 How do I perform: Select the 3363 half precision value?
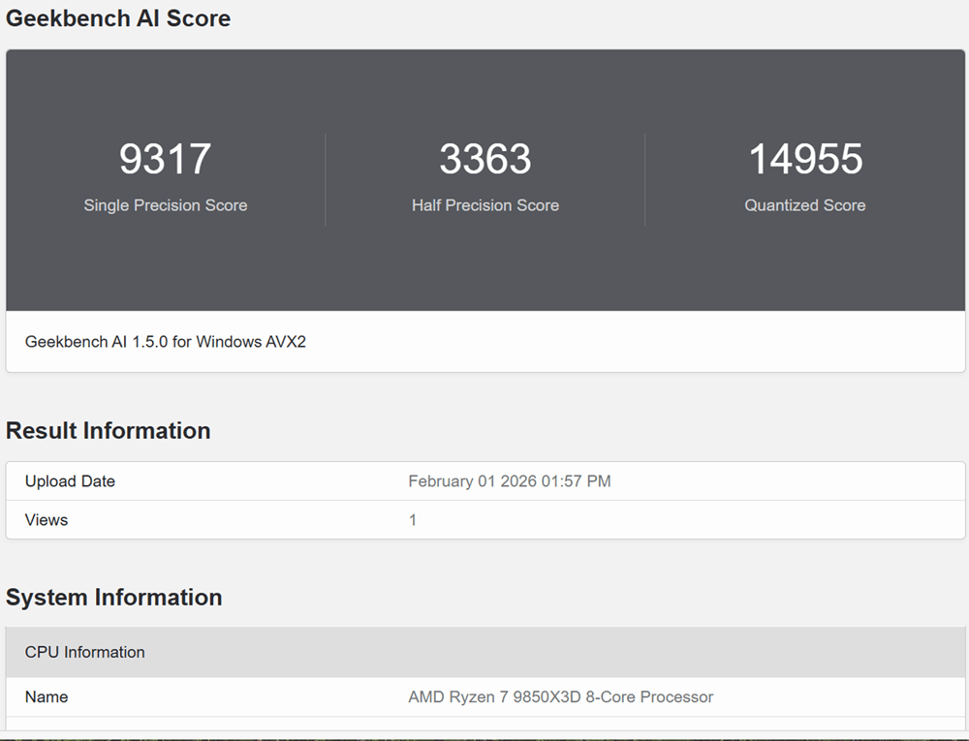click(x=484, y=159)
